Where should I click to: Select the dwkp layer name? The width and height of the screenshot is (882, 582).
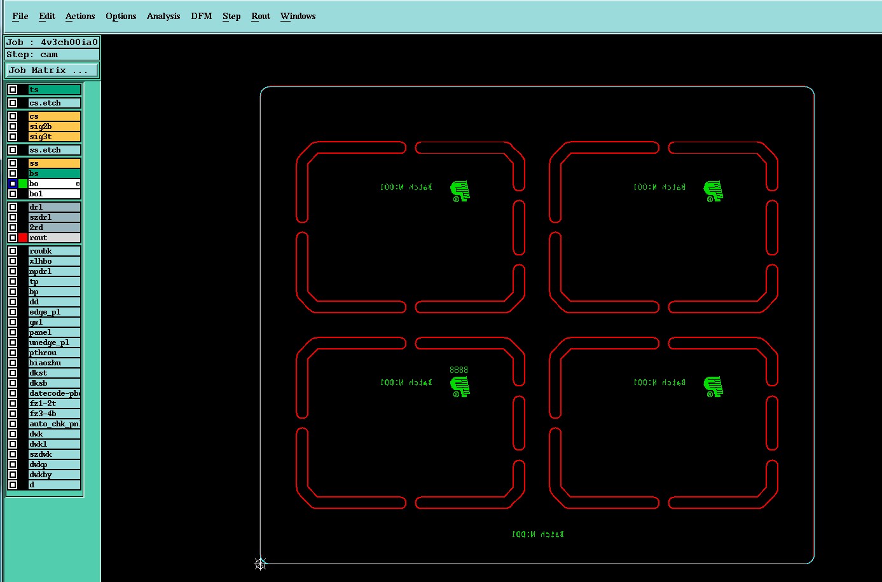[x=55, y=464]
